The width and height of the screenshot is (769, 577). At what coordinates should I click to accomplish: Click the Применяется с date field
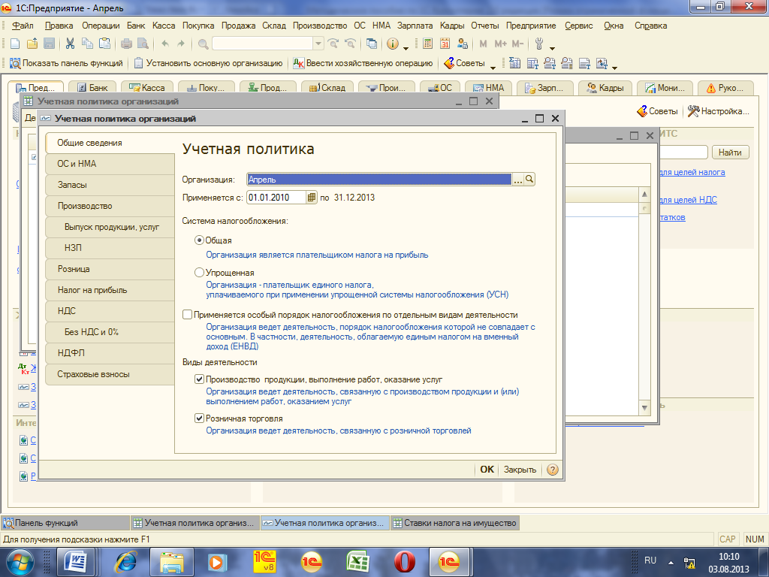(276, 198)
